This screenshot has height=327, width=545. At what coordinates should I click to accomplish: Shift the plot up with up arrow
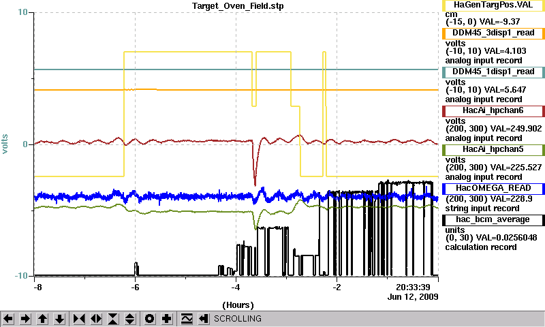42,318
